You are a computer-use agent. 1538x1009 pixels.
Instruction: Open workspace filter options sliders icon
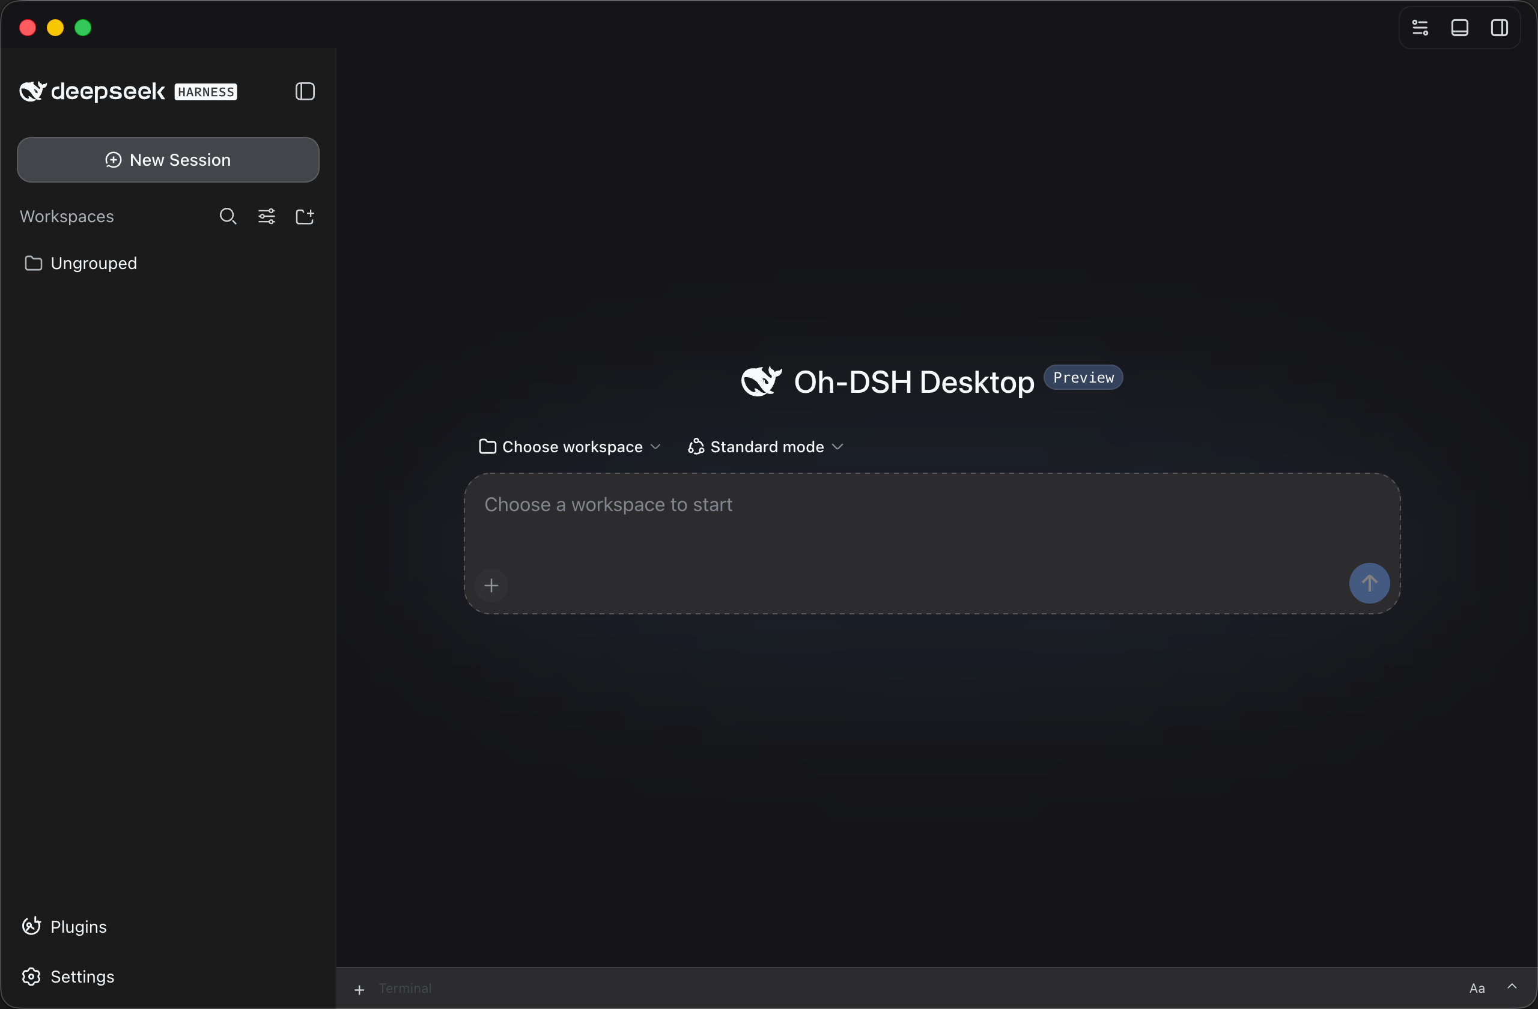(x=267, y=216)
